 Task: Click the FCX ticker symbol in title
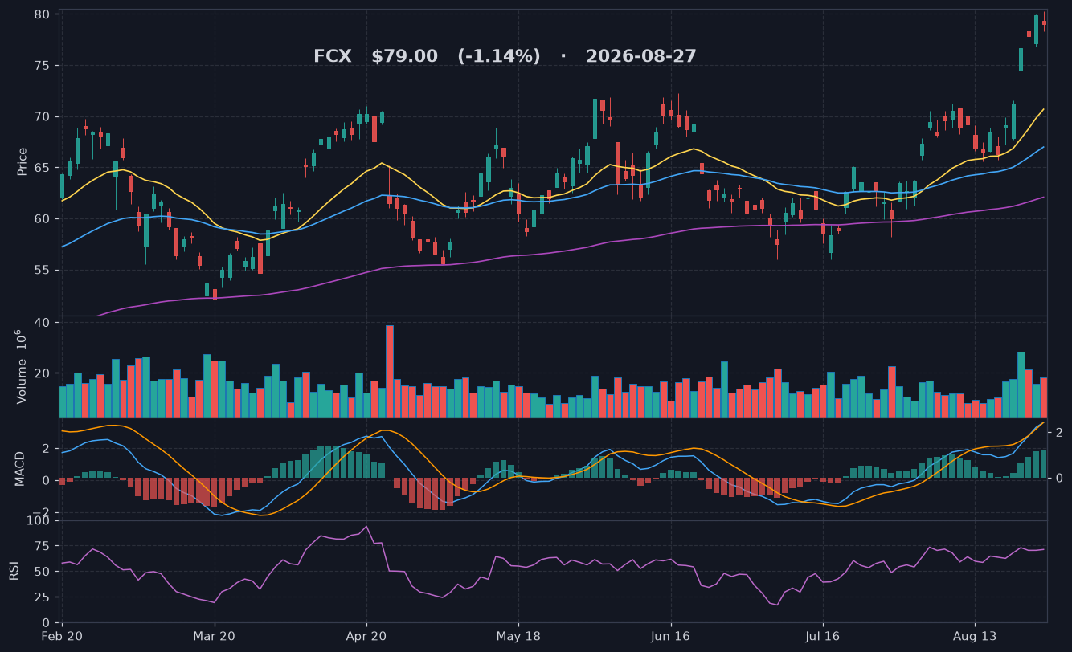(333, 57)
